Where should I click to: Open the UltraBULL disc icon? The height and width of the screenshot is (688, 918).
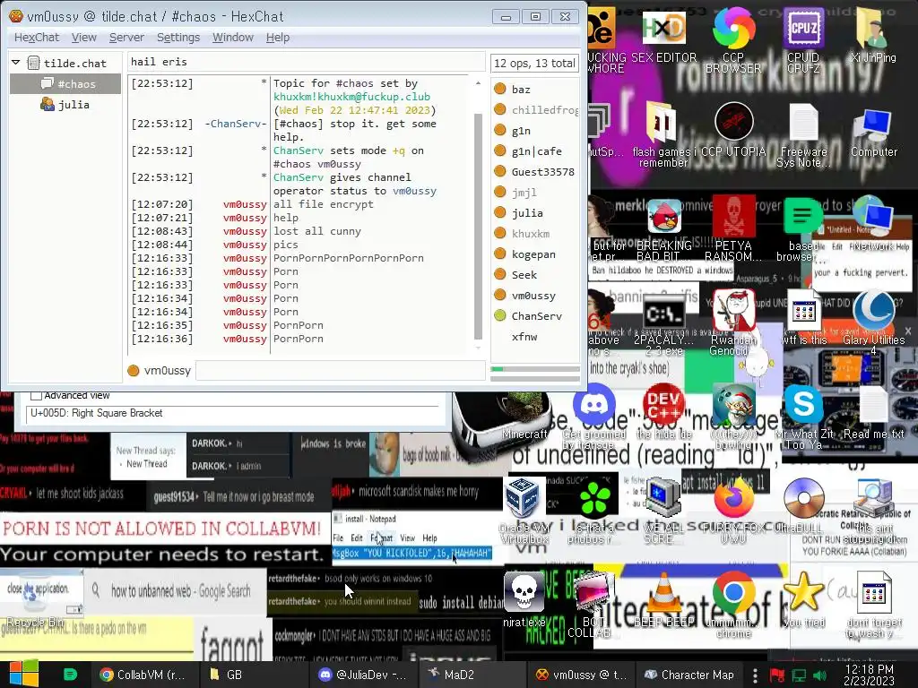803,506
